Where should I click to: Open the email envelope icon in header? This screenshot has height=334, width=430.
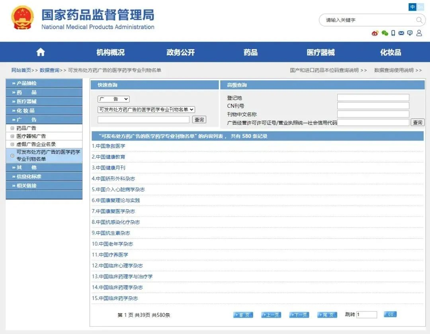coord(401,33)
